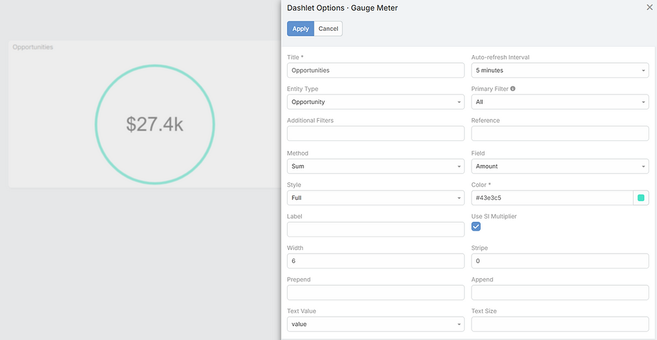The image size is (657, 340).
Task: Click the $27.4k gauge meter chart
Action: 155,125
